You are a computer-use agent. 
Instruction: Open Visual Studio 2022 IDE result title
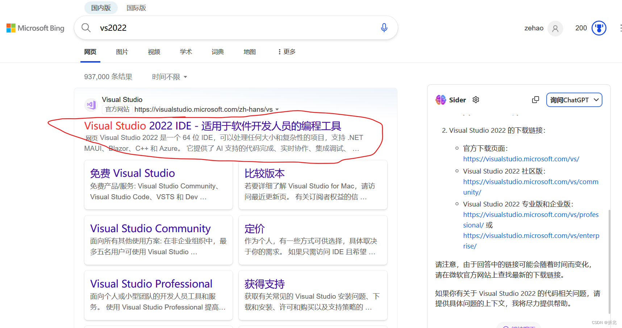[x=213, y=126]
